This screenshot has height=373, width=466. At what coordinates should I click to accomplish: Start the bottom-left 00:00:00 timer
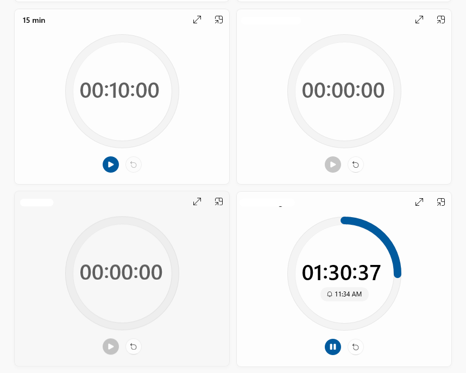pos(111,347)
